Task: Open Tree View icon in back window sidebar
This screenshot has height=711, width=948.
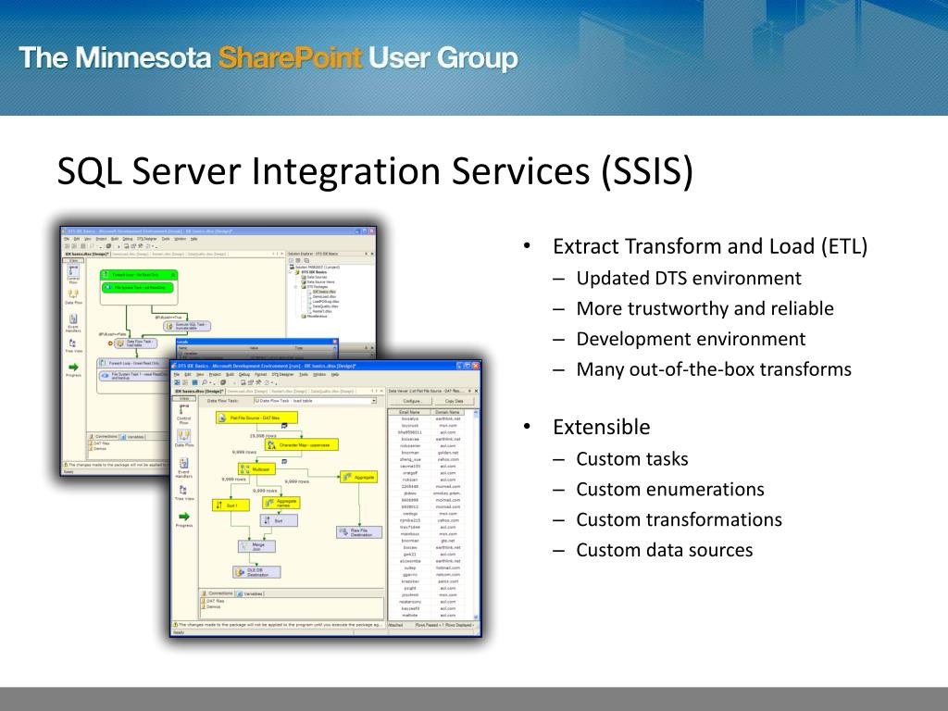Action: coord(73,343)
